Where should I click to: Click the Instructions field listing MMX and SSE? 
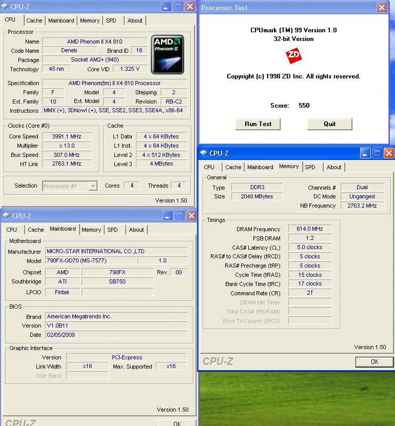click(x=115, y=111)
